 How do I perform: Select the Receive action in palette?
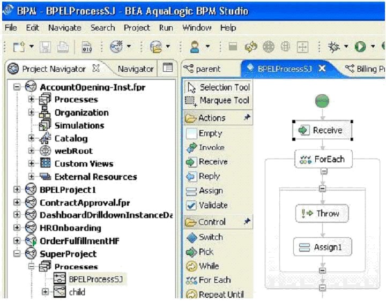207,162
